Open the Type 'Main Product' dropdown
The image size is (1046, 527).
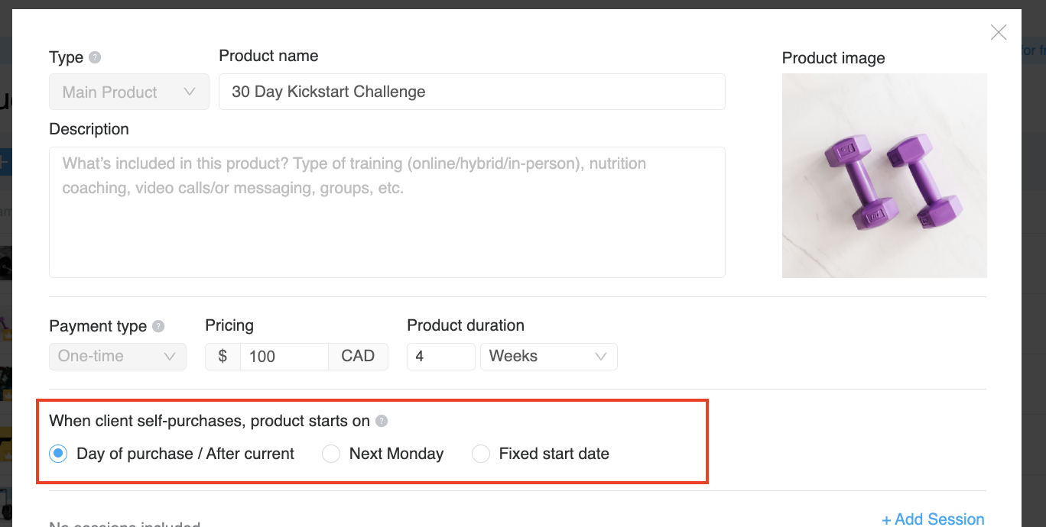pyautogui.click(x=129, y=92)
